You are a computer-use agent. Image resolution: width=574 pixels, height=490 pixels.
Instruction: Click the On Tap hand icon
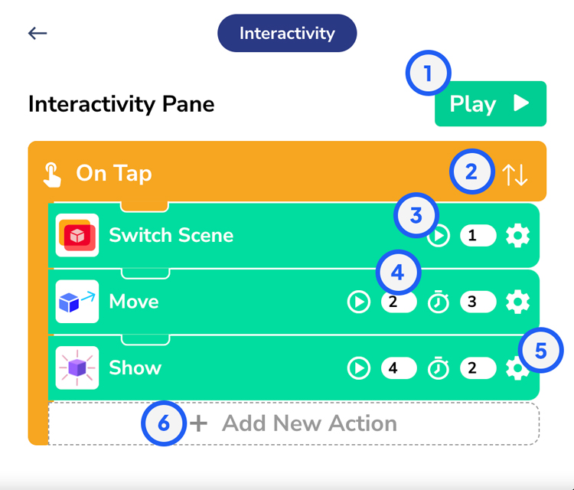[x=52, y=175]
